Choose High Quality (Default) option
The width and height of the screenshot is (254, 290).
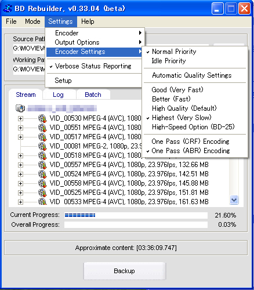pyautogui.click(x=195, y=108)
